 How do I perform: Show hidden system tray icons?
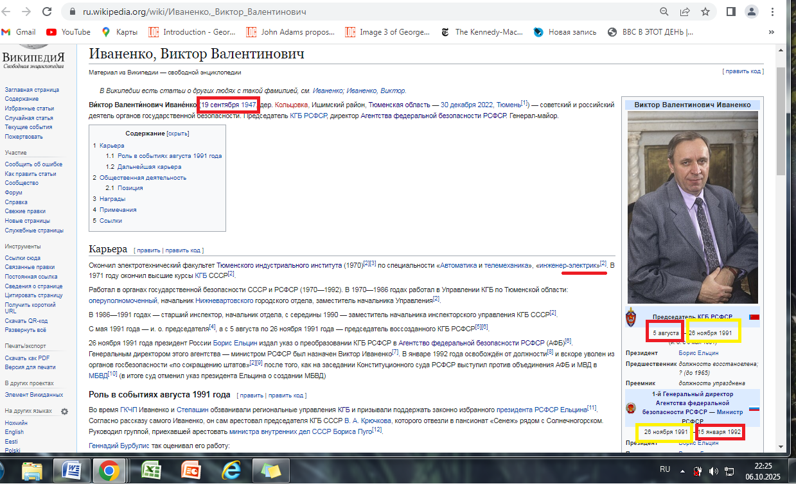[x=682, y=471]
